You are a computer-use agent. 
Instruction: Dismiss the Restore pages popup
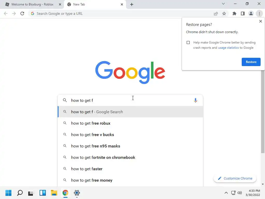coord(260,21)
